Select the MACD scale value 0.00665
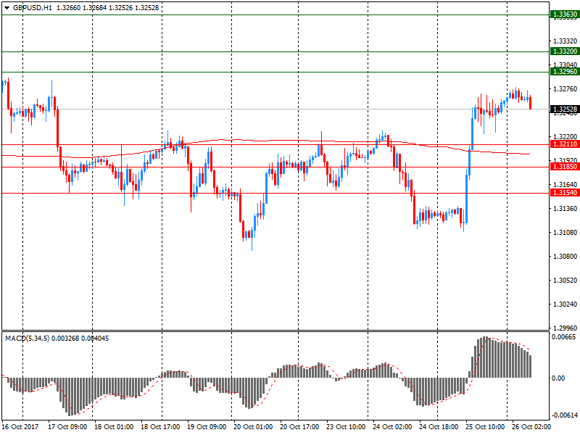Image resolution: width=580 pixels, height=435 pixels. click(x=564, y=337)
